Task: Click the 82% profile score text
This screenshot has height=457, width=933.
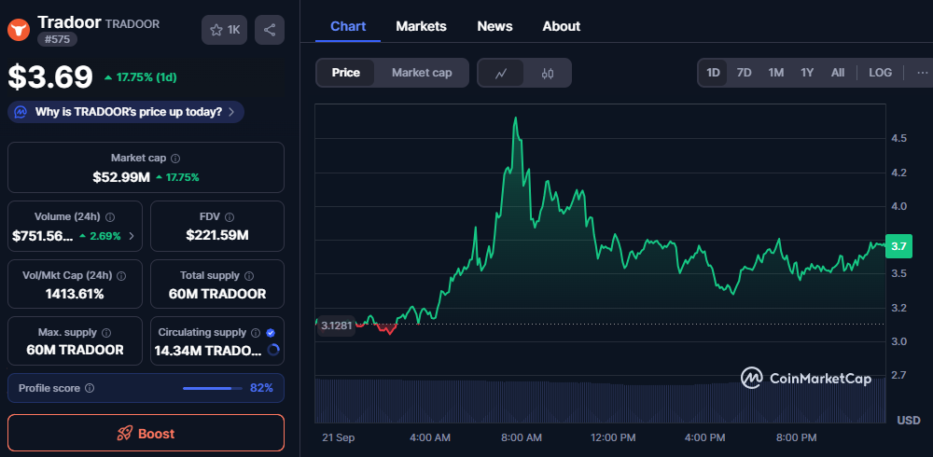Action: tap(262, 388)
